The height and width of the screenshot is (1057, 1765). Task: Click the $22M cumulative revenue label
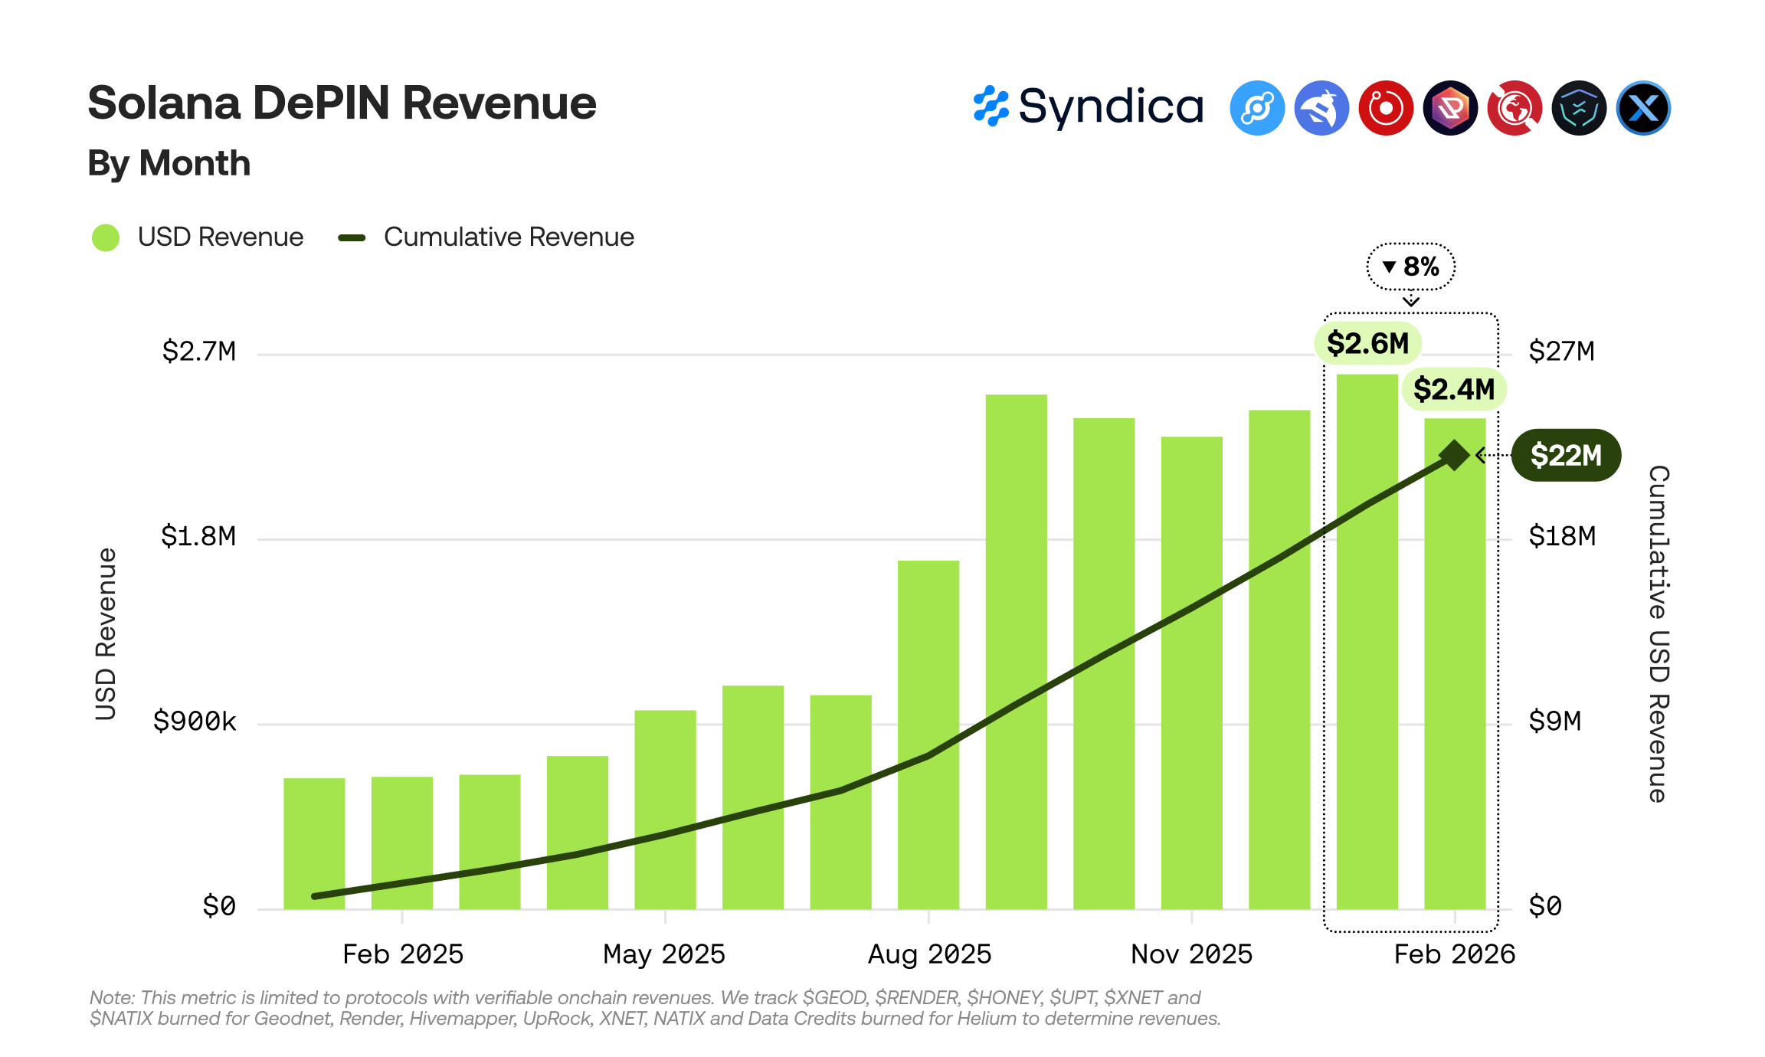[1566, 455]
